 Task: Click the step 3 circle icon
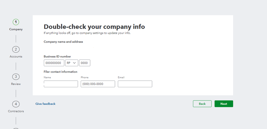[x=16, y=77]
